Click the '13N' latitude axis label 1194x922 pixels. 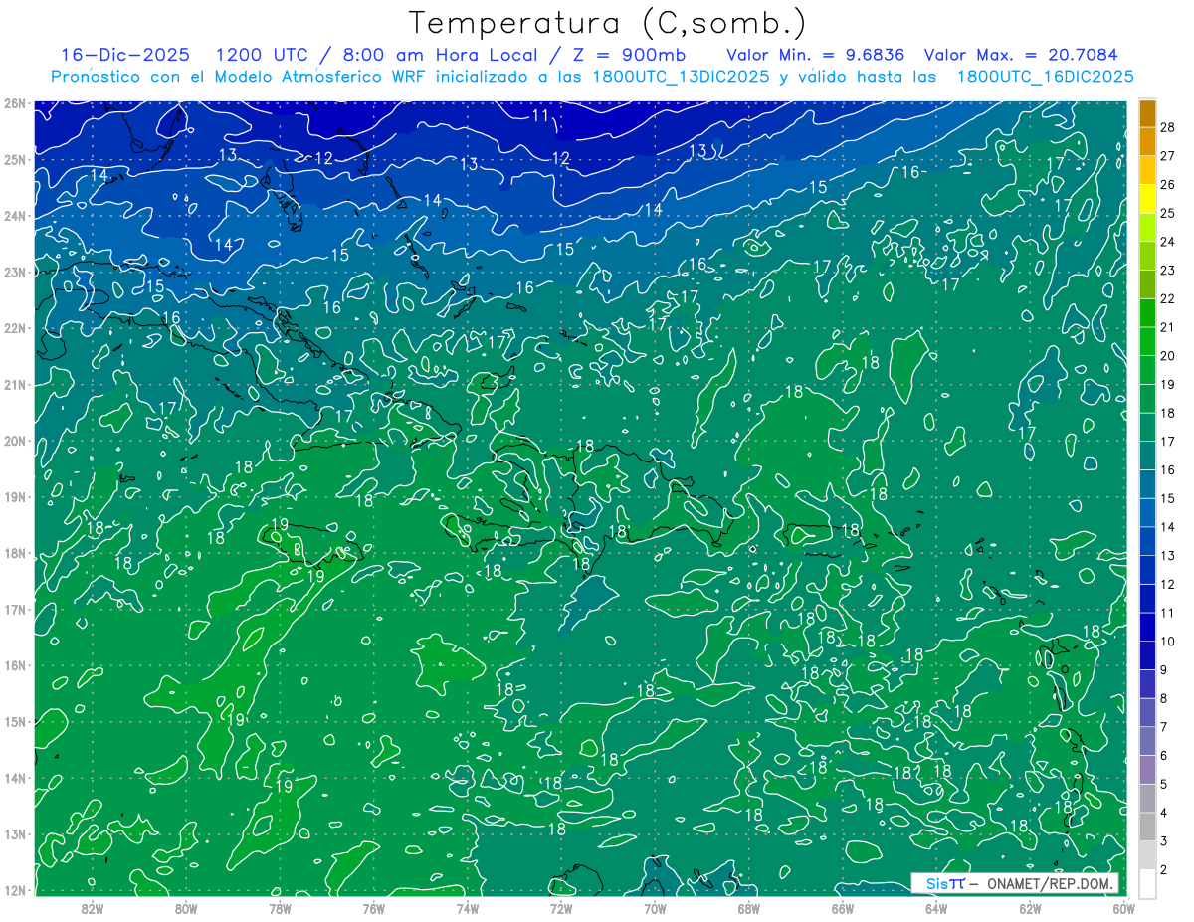click(14, 833)
